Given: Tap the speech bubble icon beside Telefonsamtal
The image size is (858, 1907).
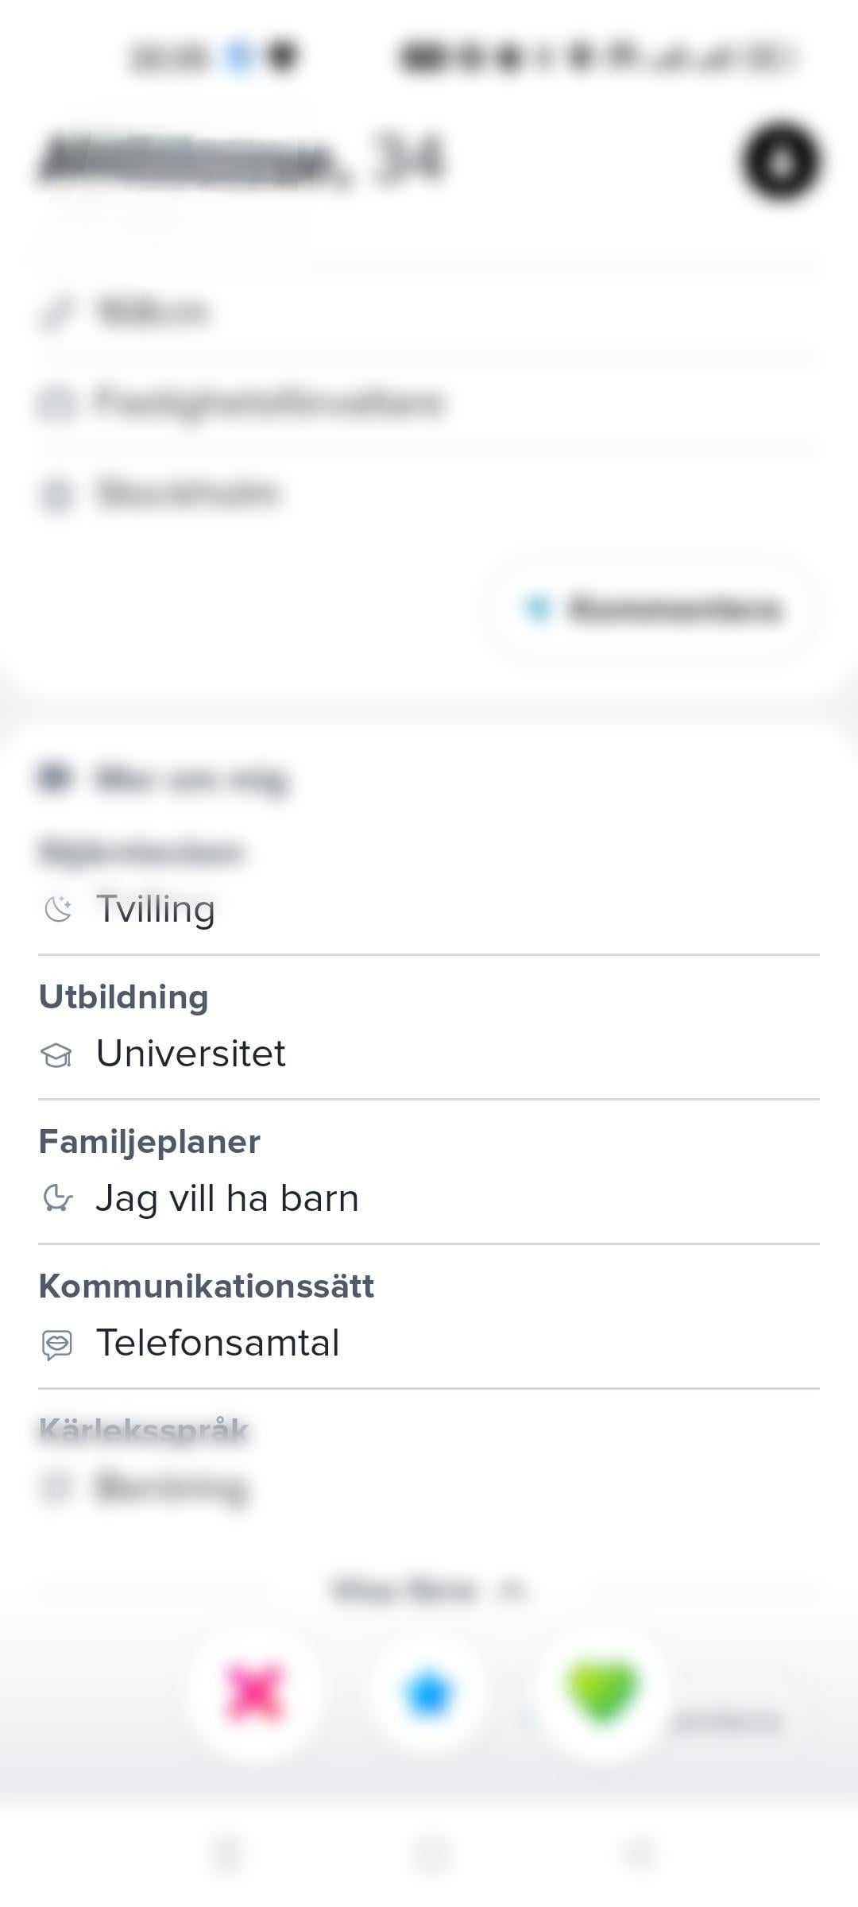Looking at the screenshot, I should click(57, 1344).
